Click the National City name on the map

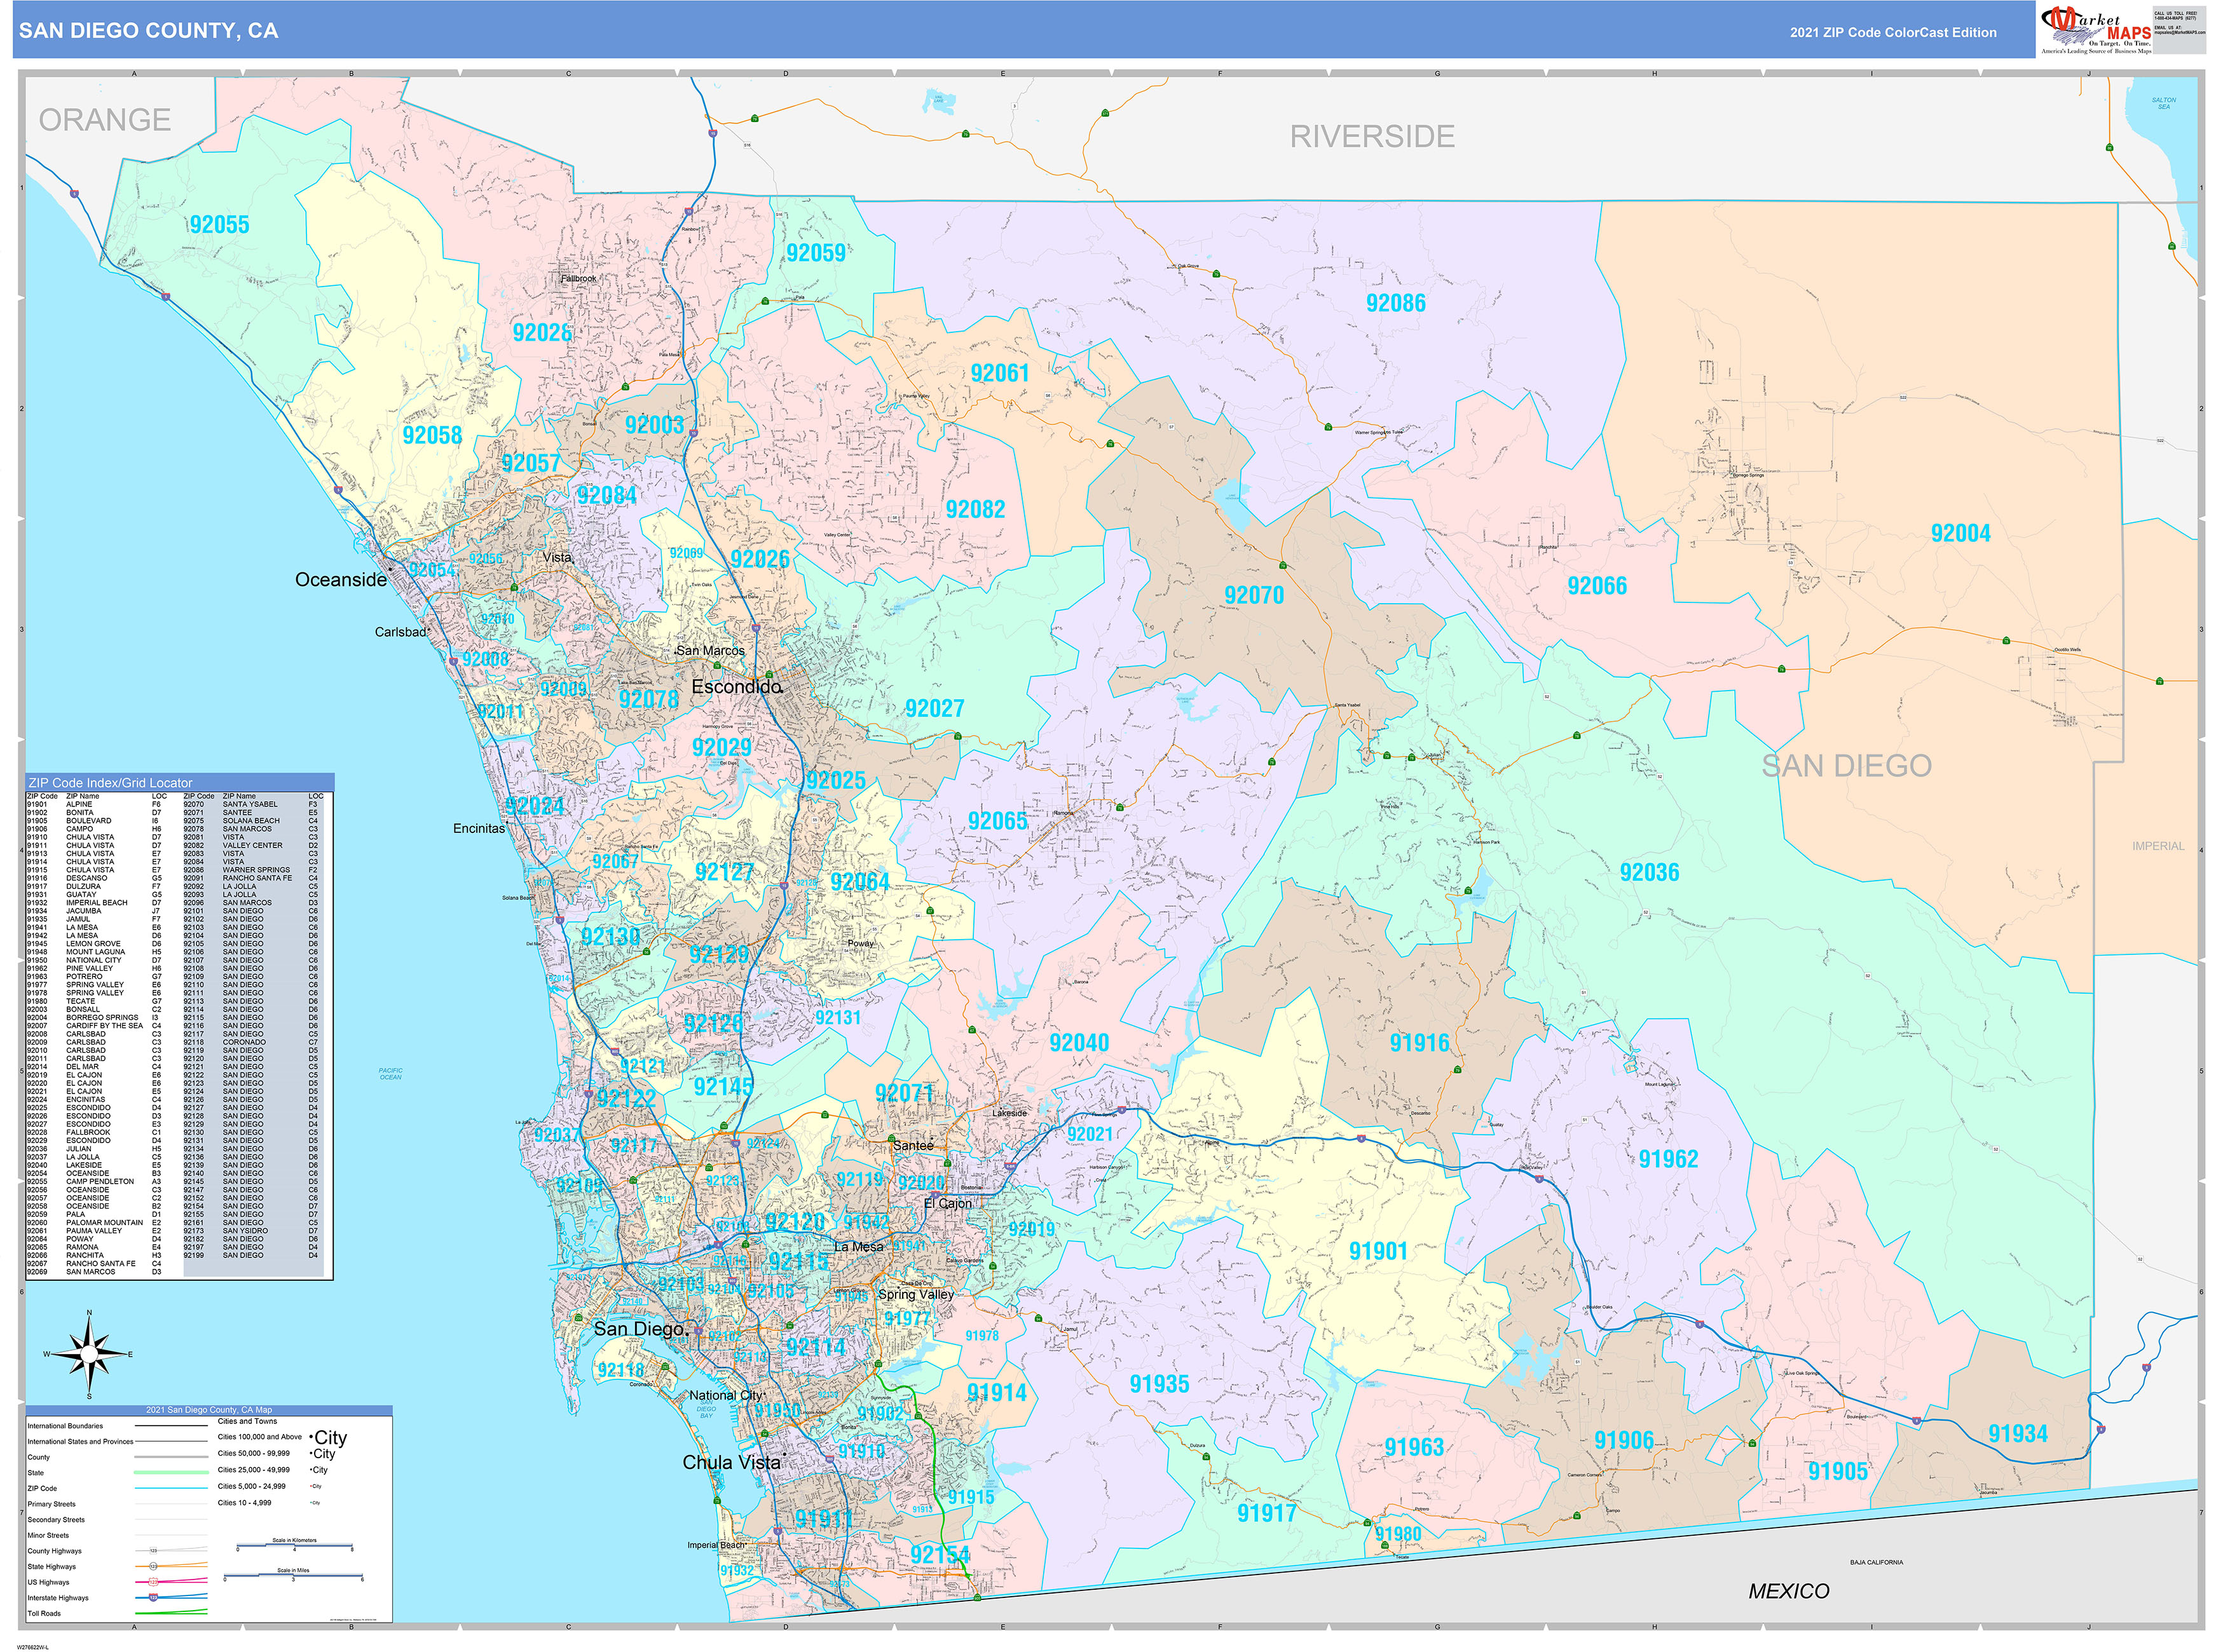pyautogui.click(x=725, y=1395)
